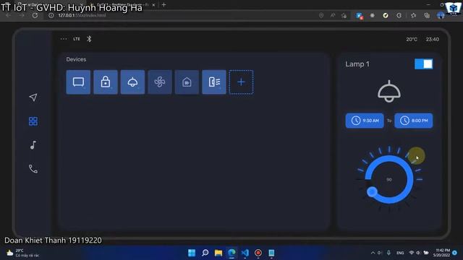
Task: Open the music note section
Action: (33, 145)
